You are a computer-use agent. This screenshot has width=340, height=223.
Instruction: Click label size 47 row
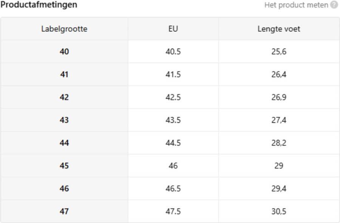point(170,211)
